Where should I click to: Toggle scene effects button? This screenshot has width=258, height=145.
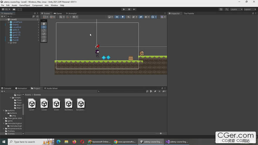[133, 17]
